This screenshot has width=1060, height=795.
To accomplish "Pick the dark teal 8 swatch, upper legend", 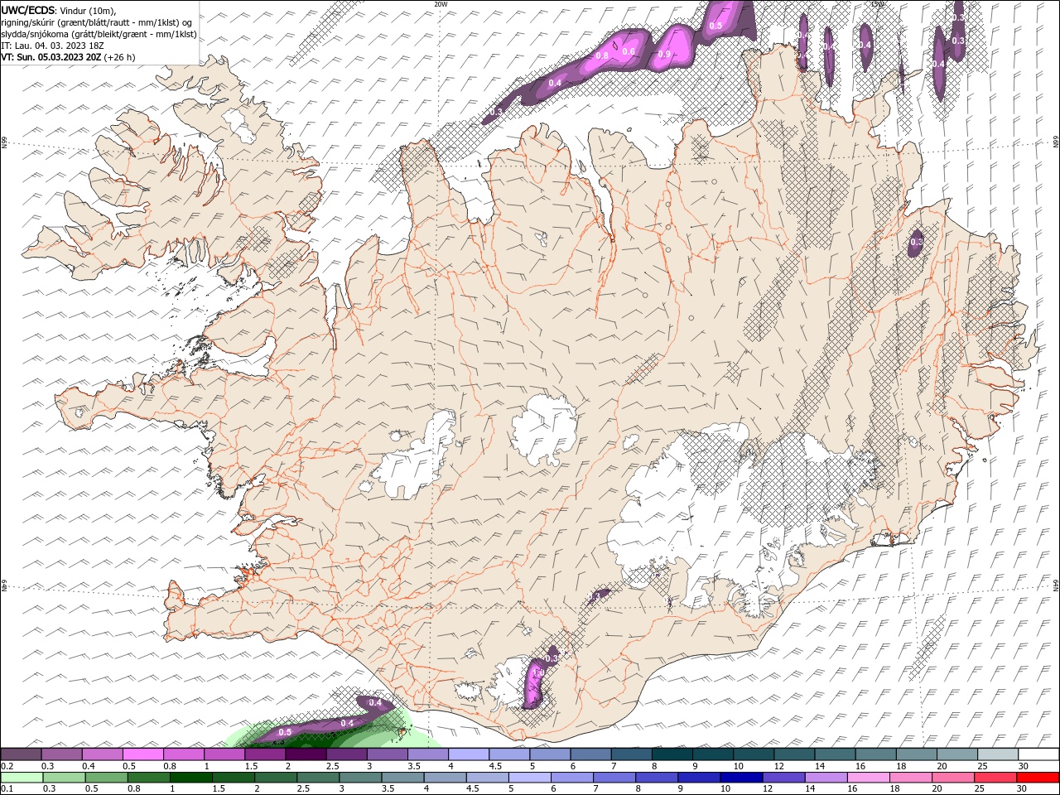I will 671,754.
